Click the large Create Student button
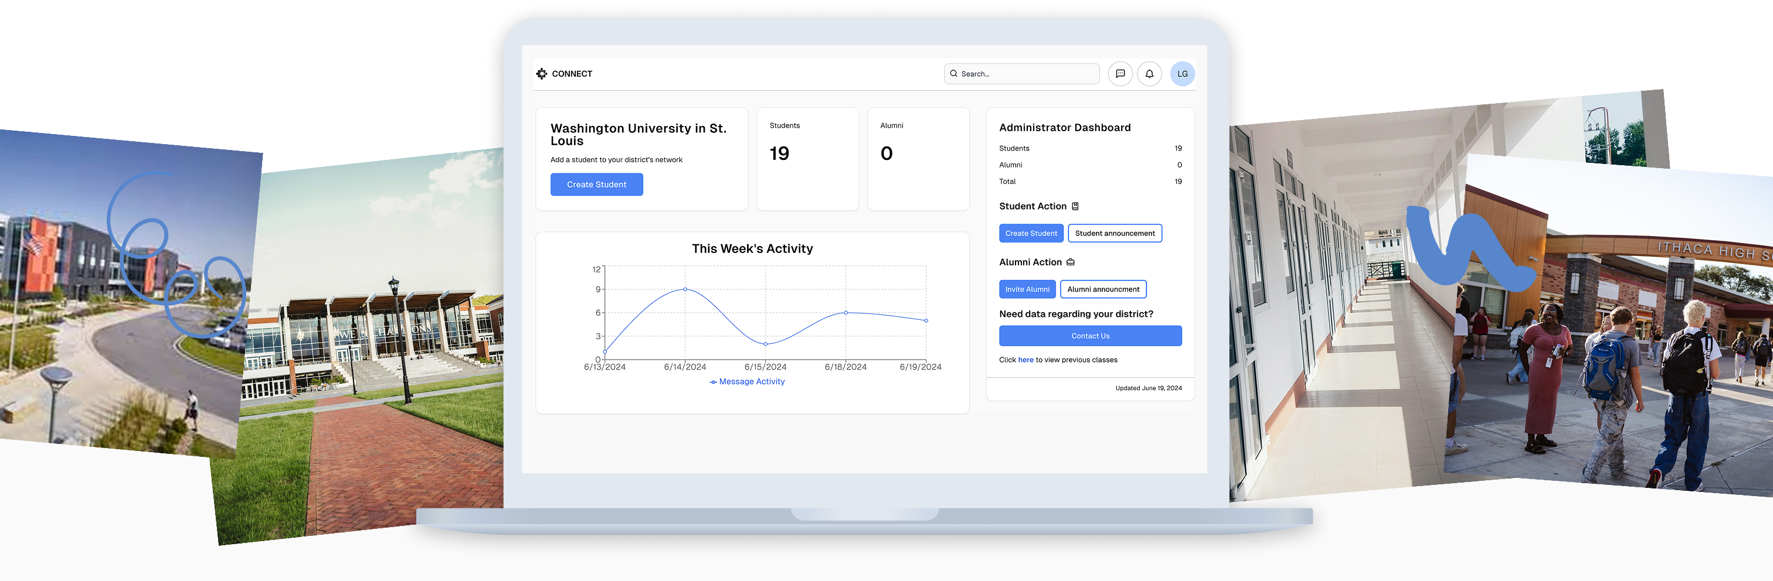 596,184
